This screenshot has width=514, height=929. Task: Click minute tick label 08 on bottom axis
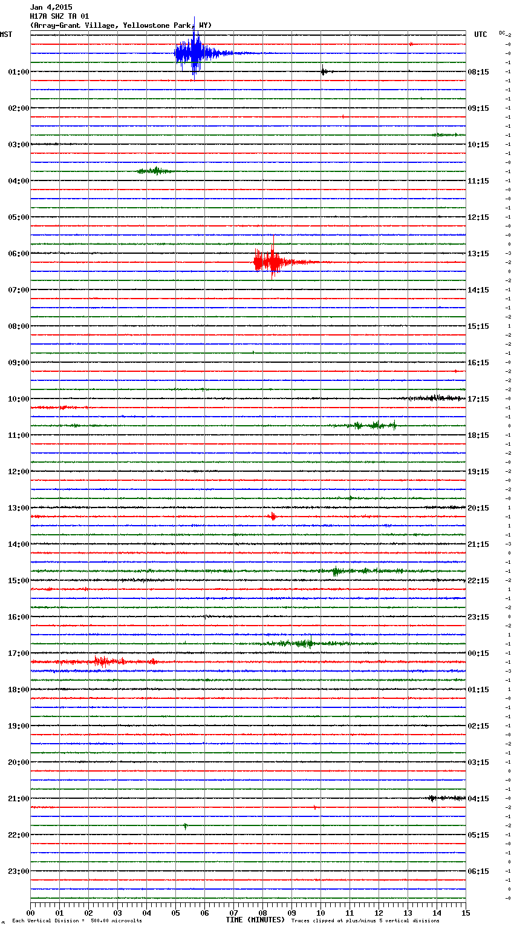click(262, 913)
